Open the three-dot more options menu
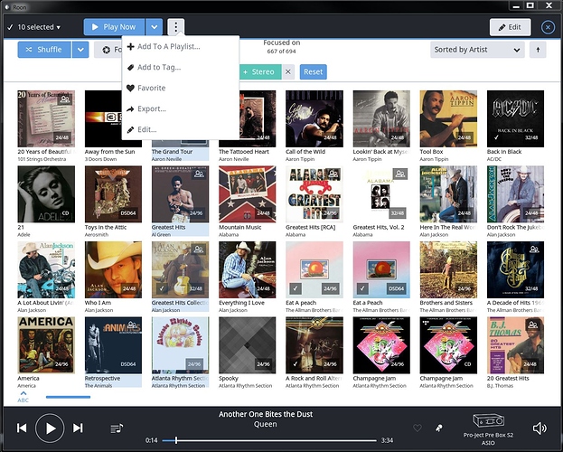 point(176,27)
